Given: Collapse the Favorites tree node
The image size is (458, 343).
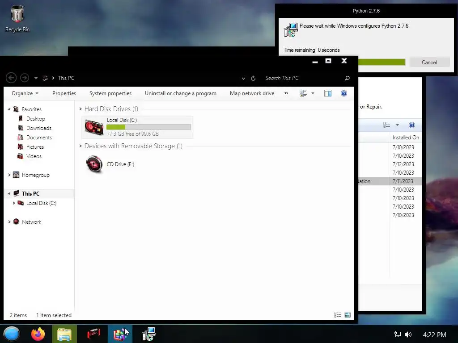Looking at the screenshot, I should (9, 109).
